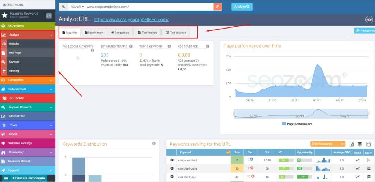Click the Favourite Keywords swap arrows icon

[x=49, y=15]
